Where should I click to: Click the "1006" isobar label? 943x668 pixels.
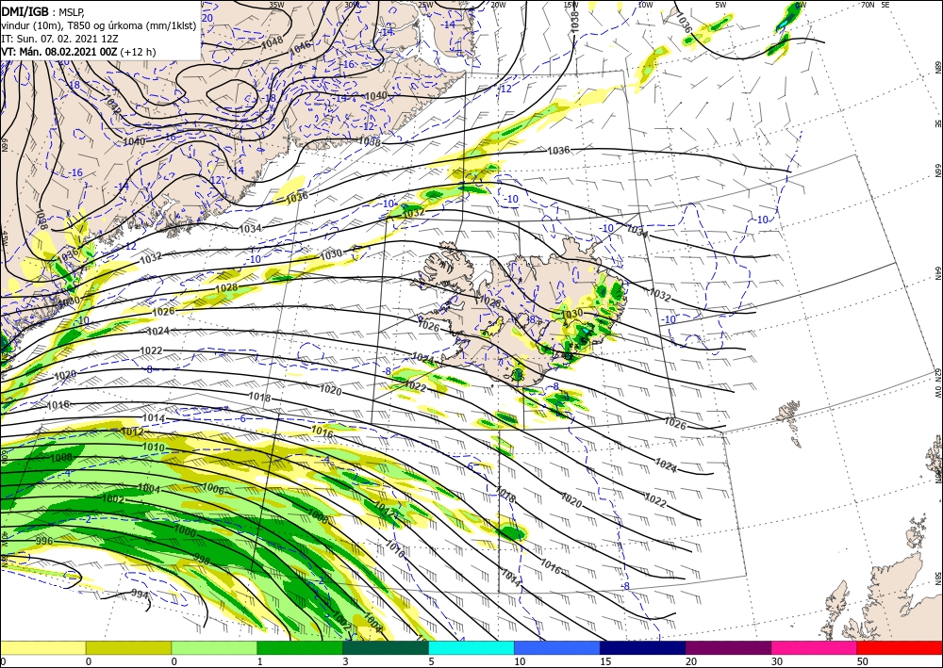tap(213, 489)
